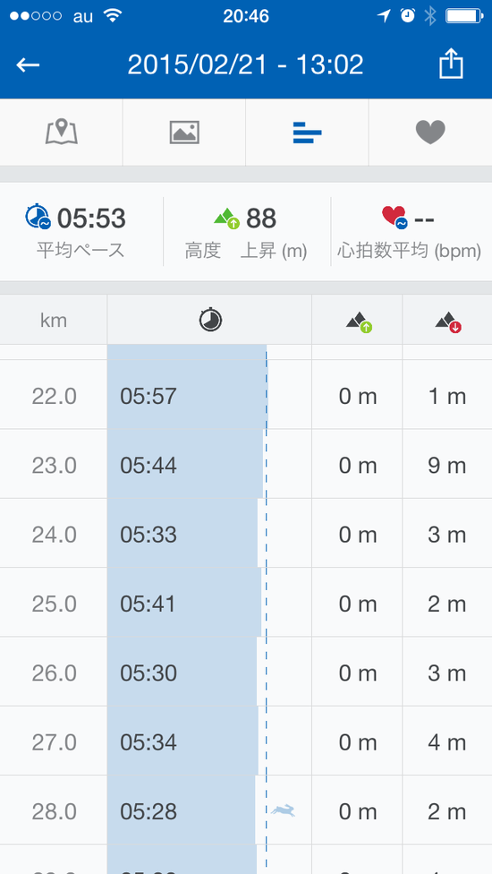Tap the 9 m descent cell
The height and width of the screenshot is (874, 492).
[447, 466]
